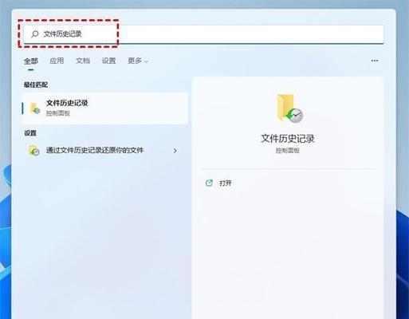Viewport: 409px width, 319px height.
Task: Focus the search field containing 文件历史记录
Action: tap(203, 34)
